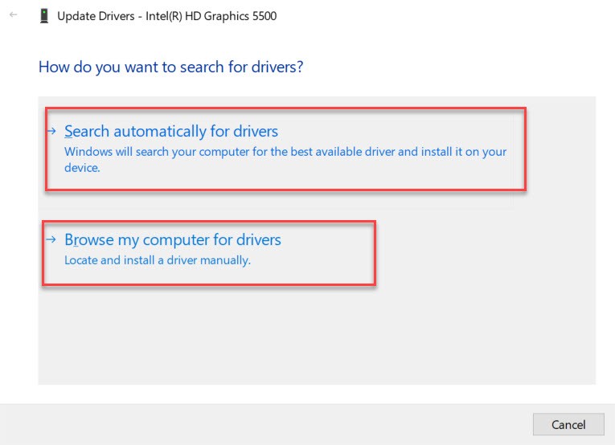Click arrow icon beside Browse my computer
The height and width of the screenshot is (445, 615).
(x=51, y=239)
